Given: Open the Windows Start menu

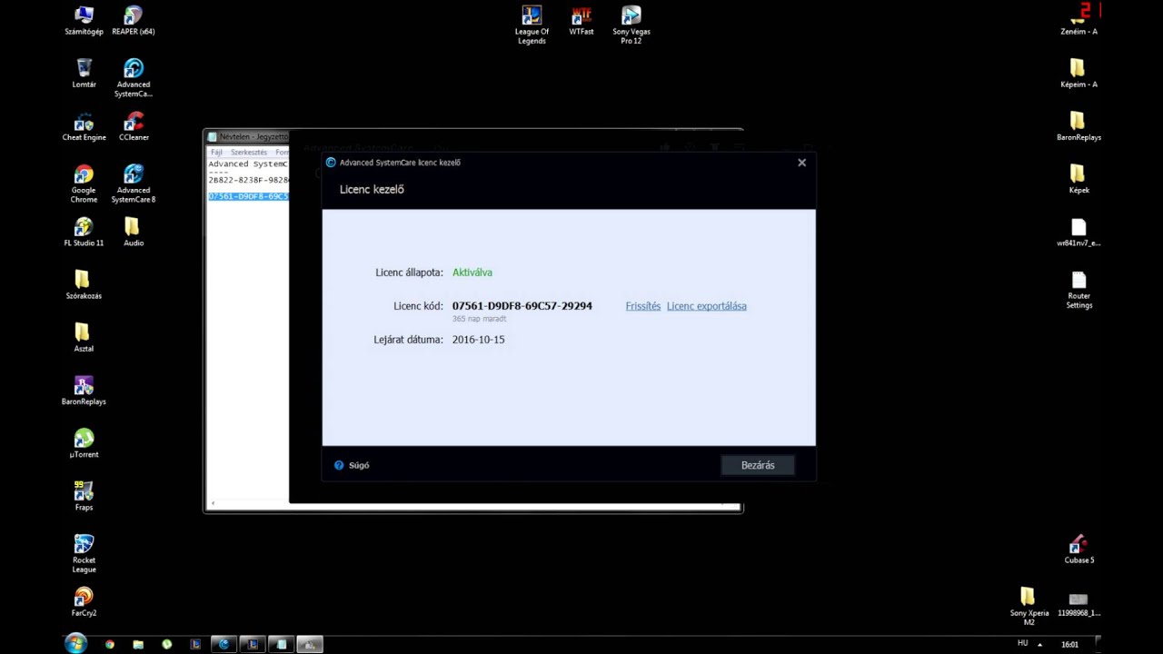Looking at the screenshot, I should (x=75, y=644).
